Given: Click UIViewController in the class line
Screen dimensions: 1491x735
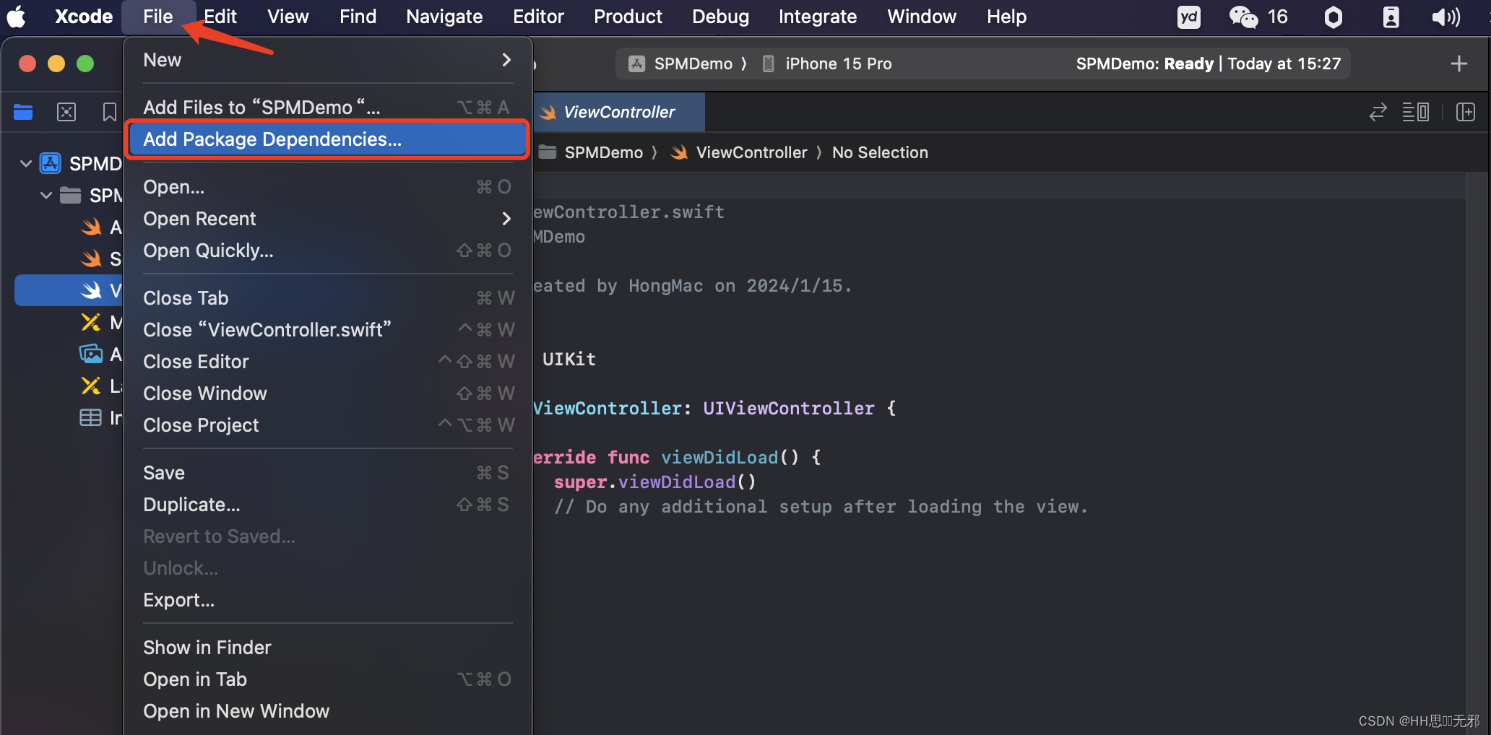Looking at the screenshot, I should click(x=789, y=408).
